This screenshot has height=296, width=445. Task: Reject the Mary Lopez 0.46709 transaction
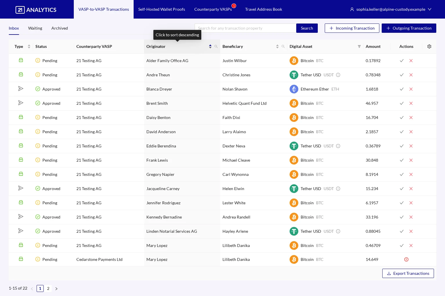coord(411,246)
